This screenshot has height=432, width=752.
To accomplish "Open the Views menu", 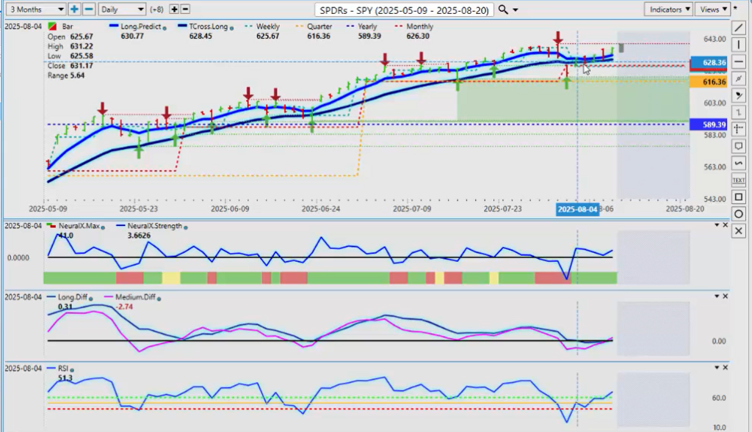I will tap(712, 10).
